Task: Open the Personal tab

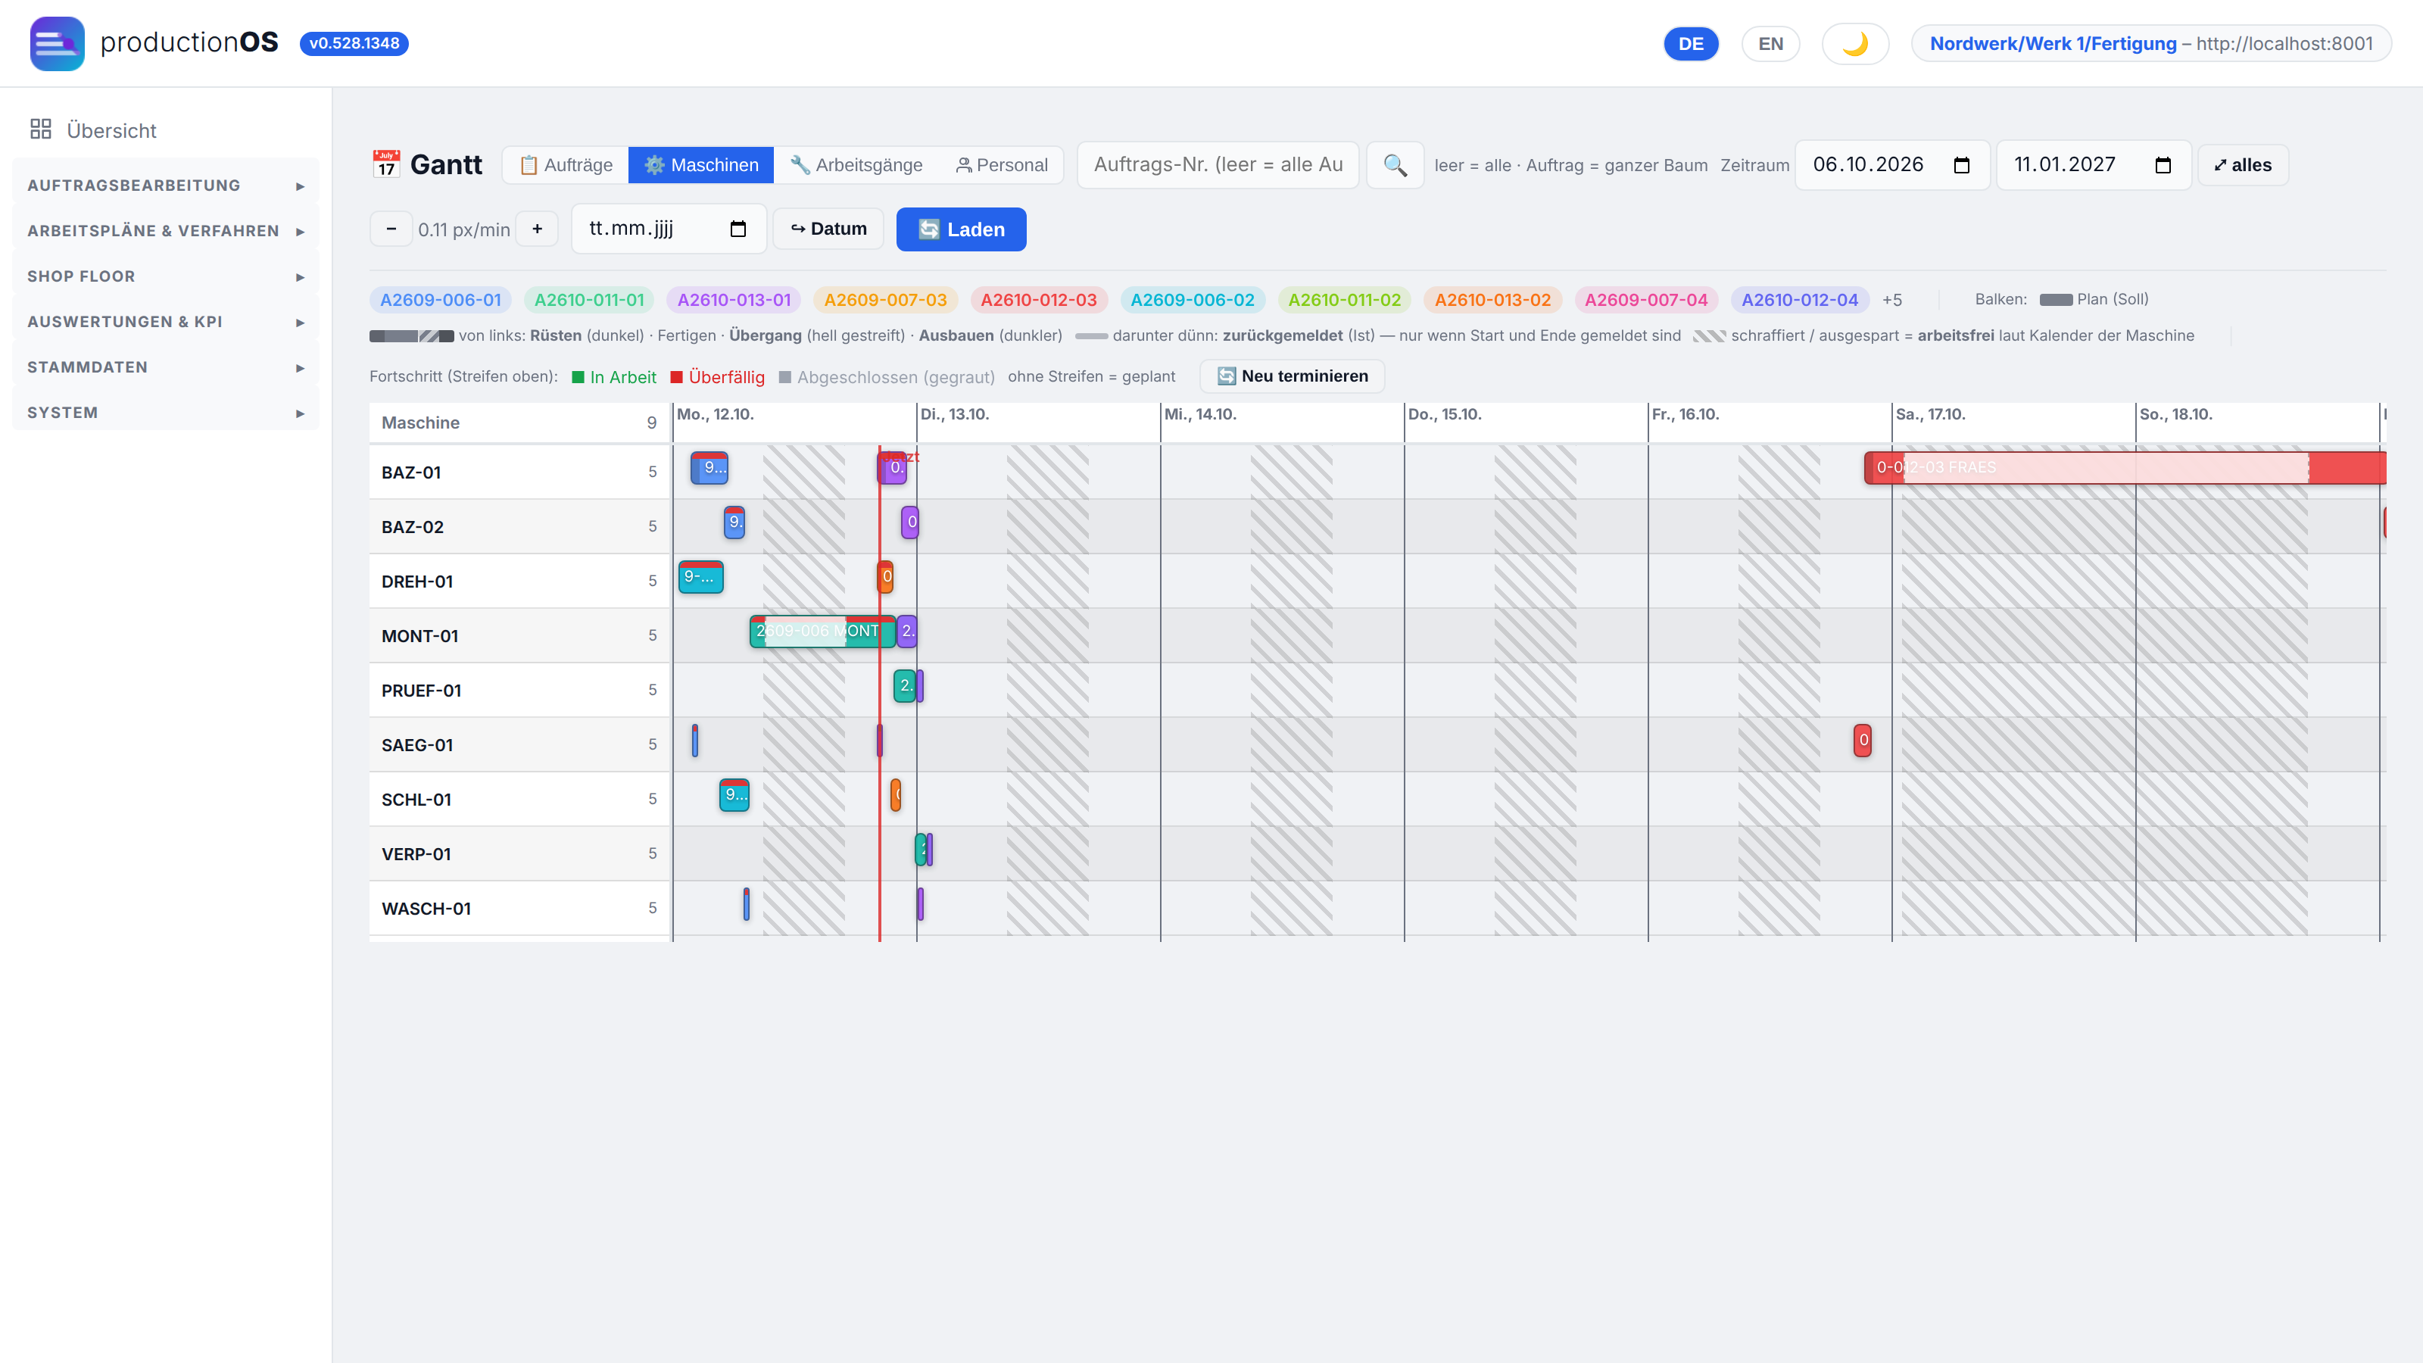Action: [x=1002, y=166]
